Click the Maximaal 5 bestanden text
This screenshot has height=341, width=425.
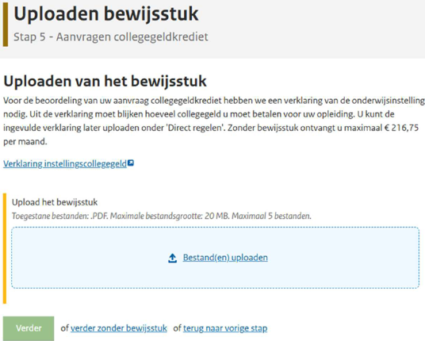pos(271,216)
